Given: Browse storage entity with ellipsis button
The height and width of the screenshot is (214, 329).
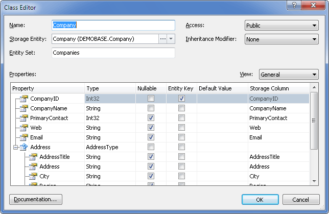Looking at the screenshot, I should coord(163,39).
